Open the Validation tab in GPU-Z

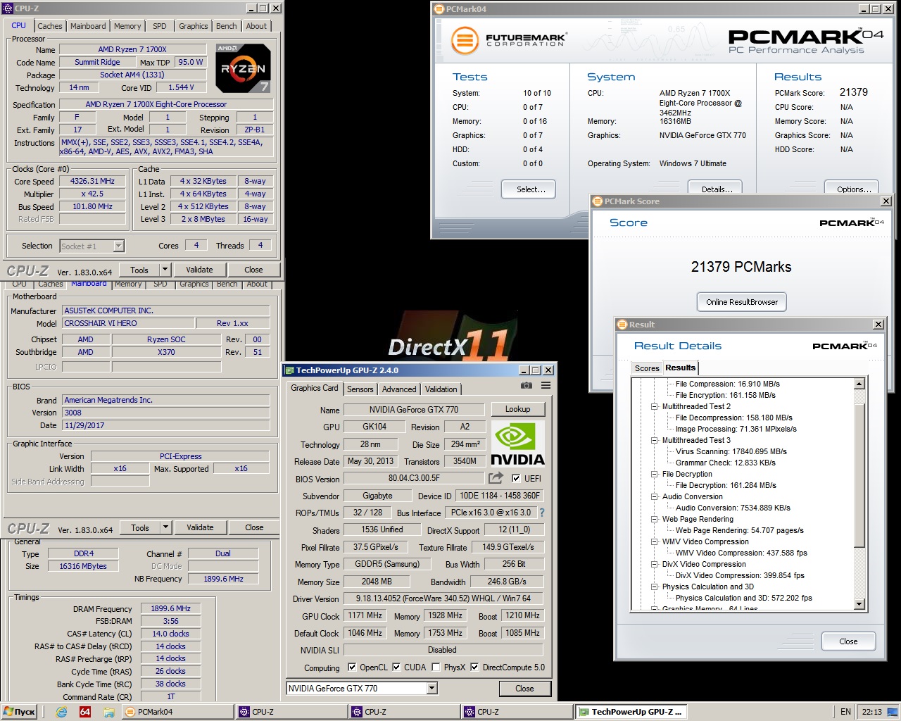[x=441, y=389]
